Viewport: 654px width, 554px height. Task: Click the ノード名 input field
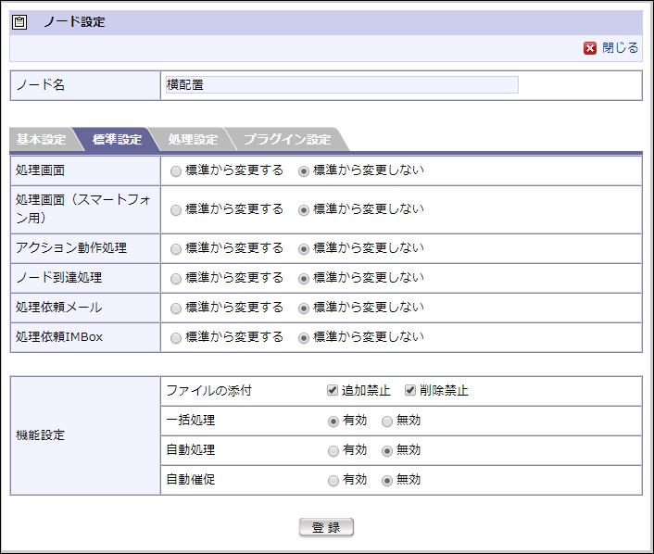click(x=342, y=84)
